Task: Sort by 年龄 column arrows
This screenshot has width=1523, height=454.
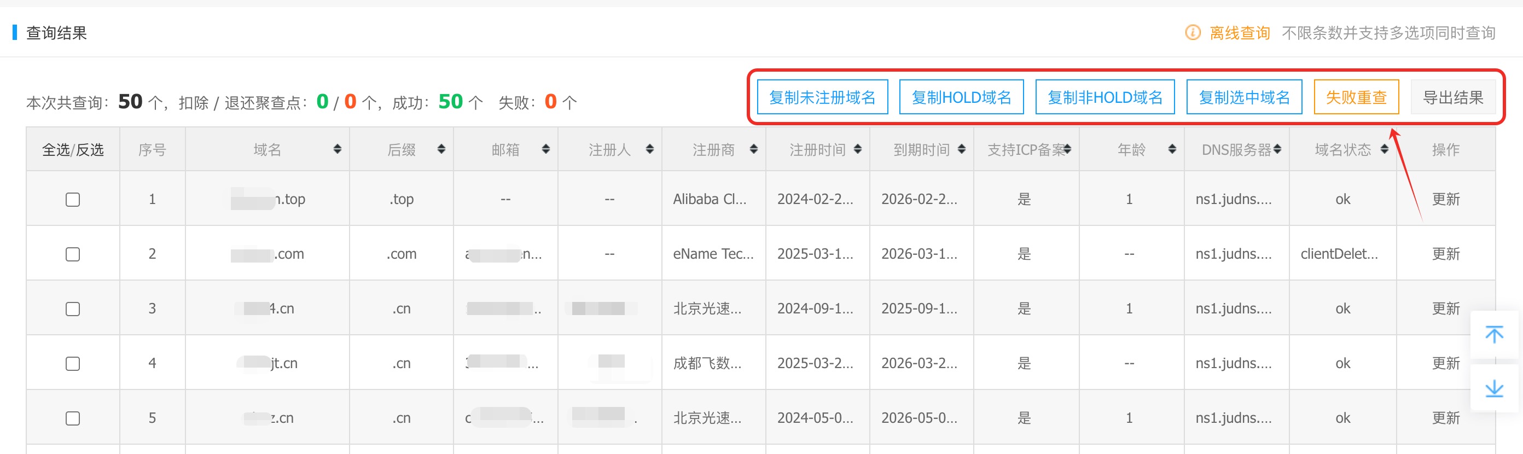Action: [x=1172, y=149]
